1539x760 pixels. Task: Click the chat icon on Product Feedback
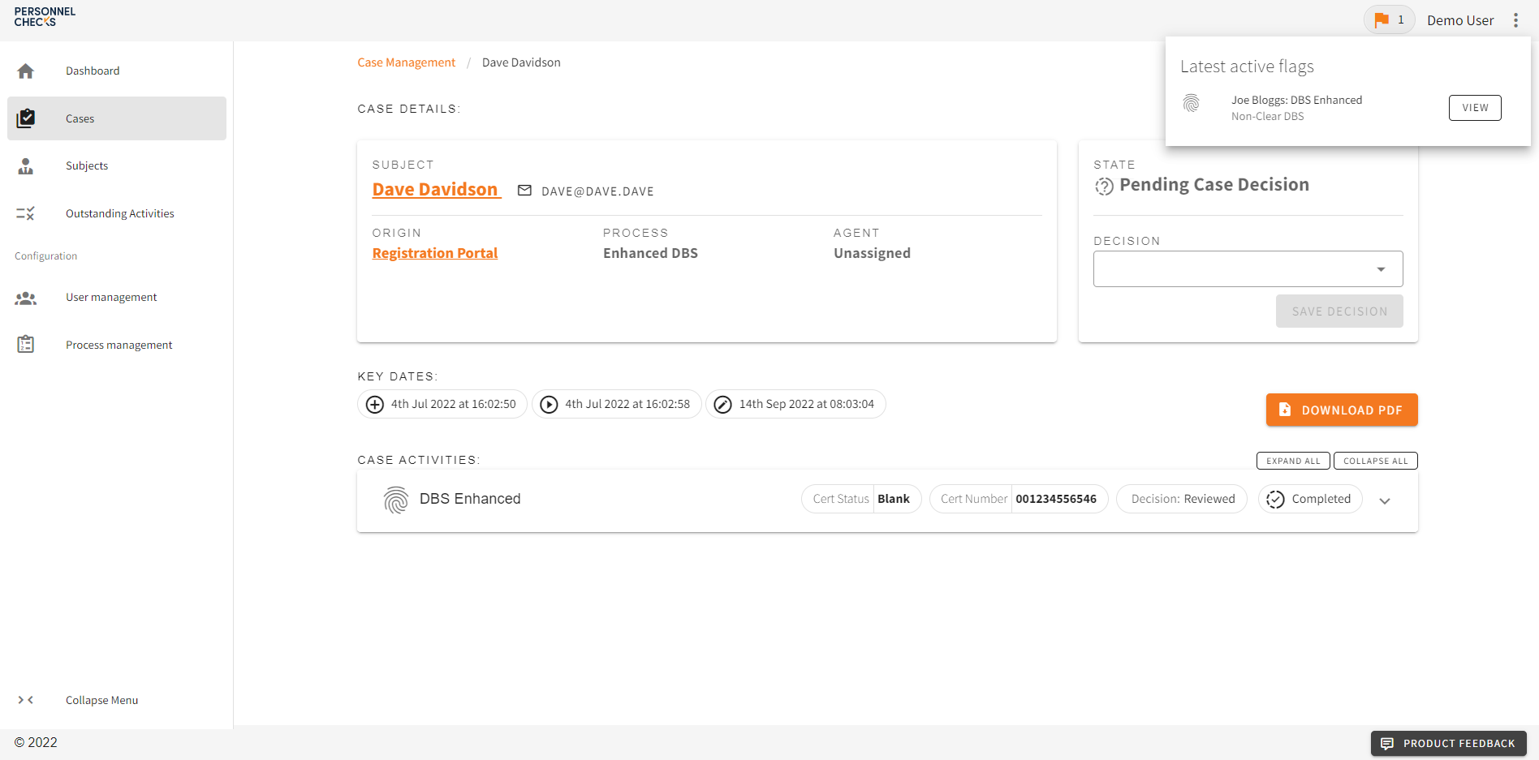[1387, 744]
